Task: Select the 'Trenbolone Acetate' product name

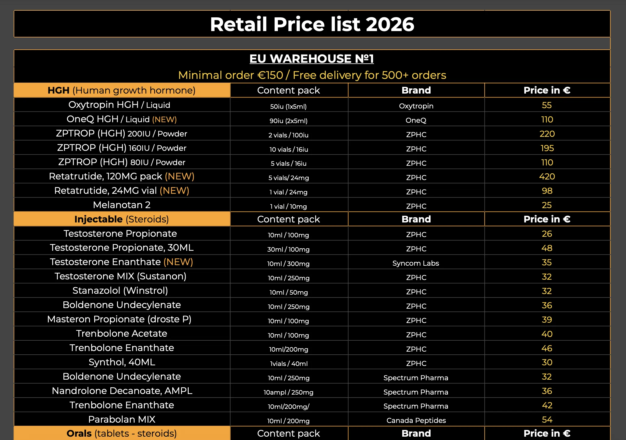Action: click(122, 333)
